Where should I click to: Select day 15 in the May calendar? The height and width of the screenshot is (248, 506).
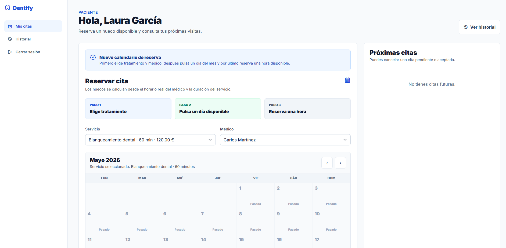[256, 241]
